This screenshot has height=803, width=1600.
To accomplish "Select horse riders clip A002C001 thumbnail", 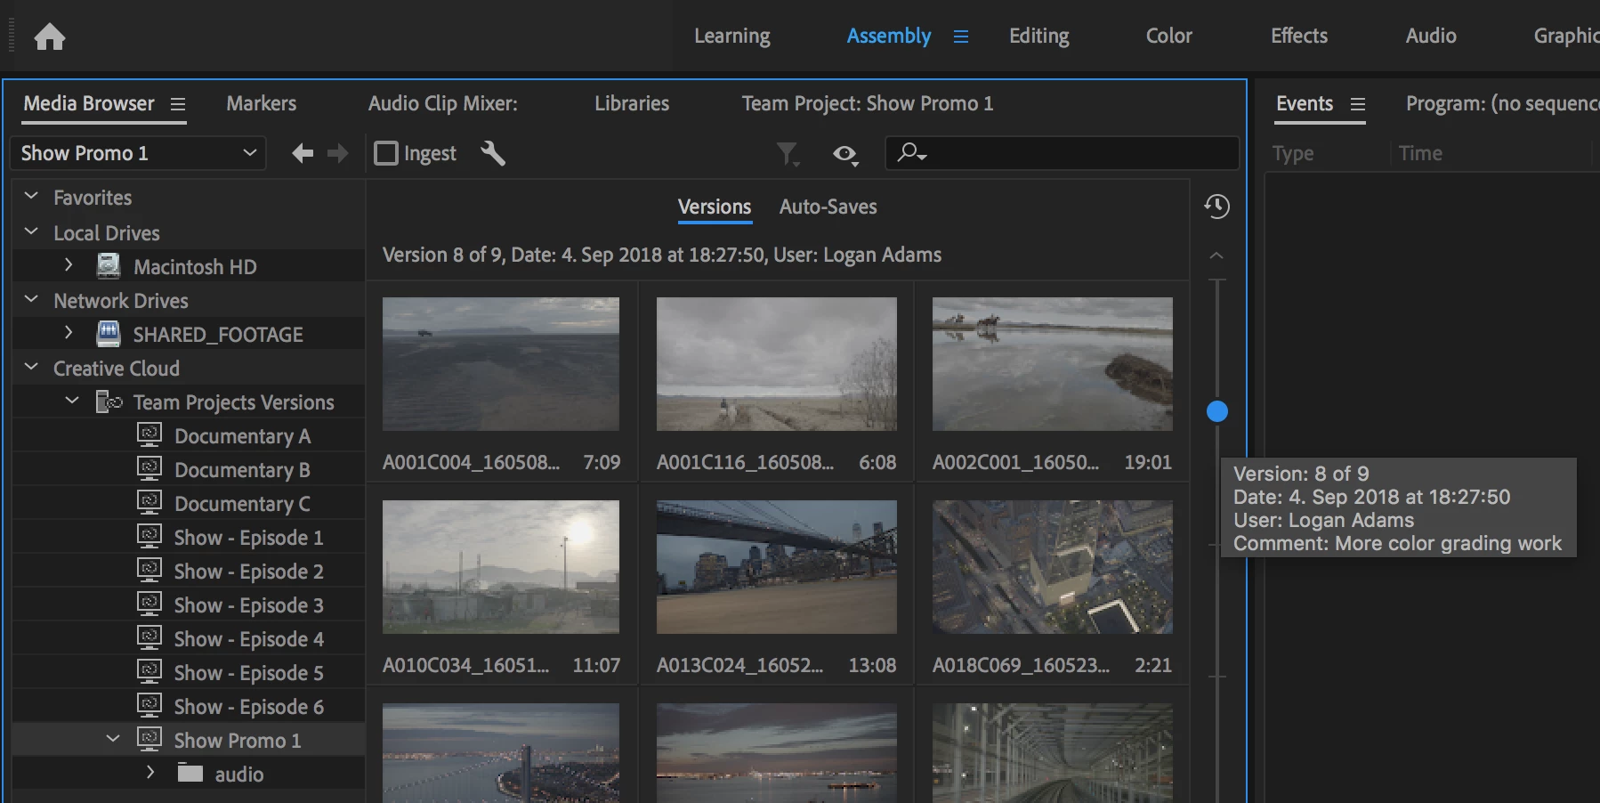I will click(x=1053, y=364).
